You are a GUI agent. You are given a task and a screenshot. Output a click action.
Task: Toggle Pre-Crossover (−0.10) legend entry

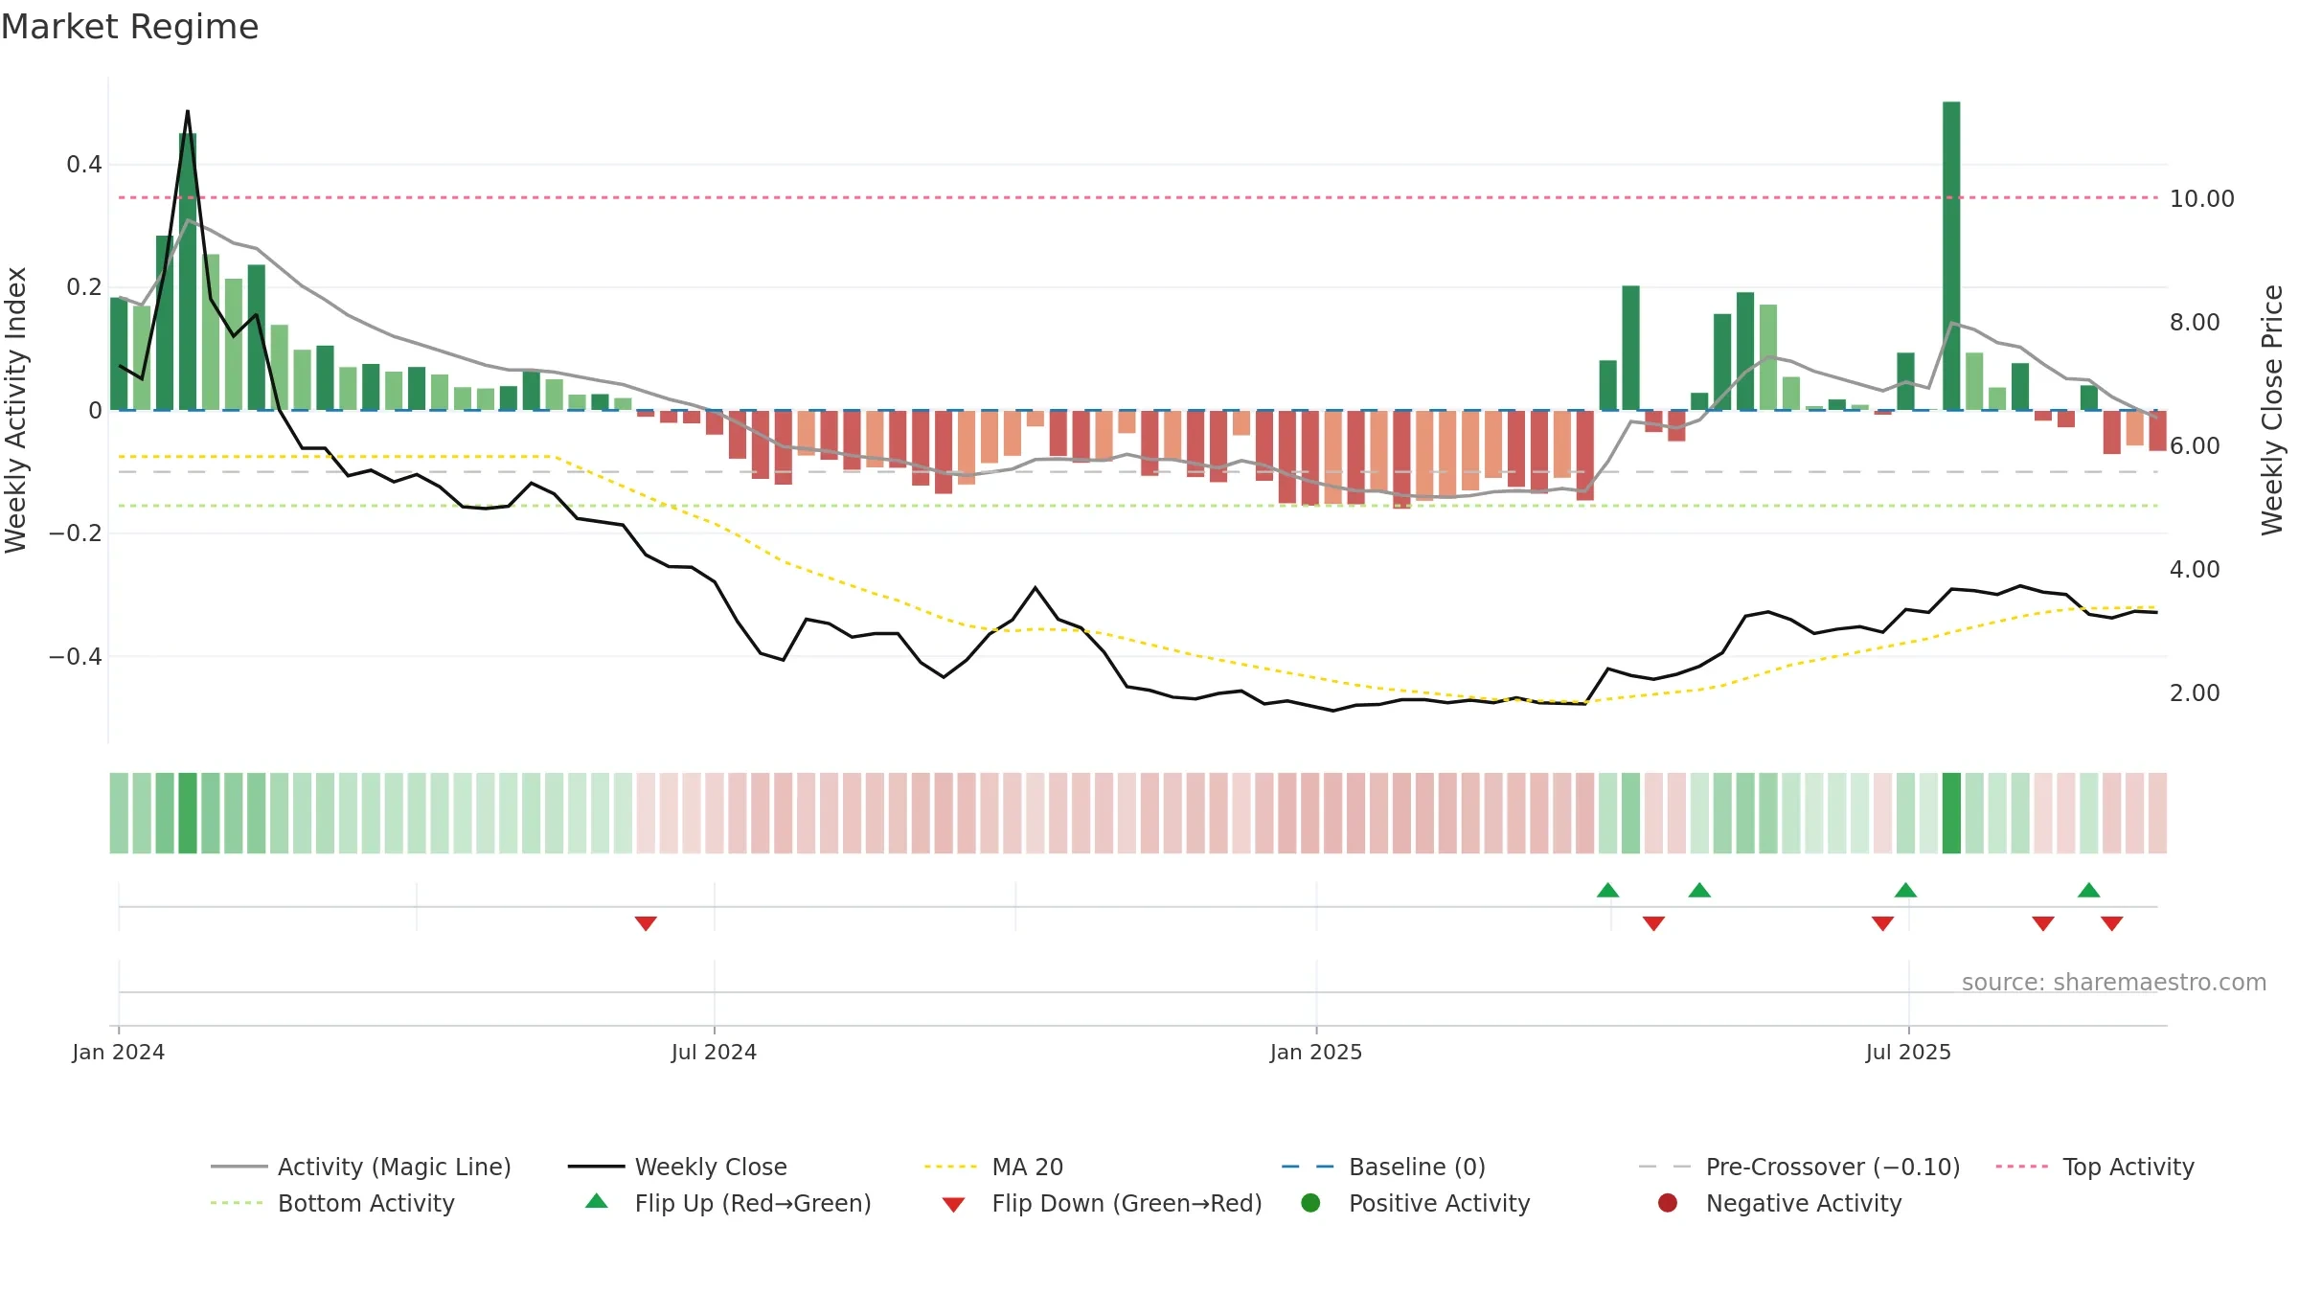pos(1799,1167)
